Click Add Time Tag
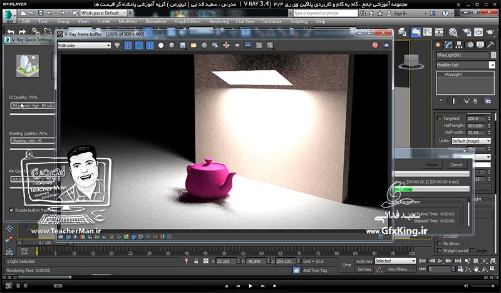Screen dimensions: 501x293 [x=315, y=270]
